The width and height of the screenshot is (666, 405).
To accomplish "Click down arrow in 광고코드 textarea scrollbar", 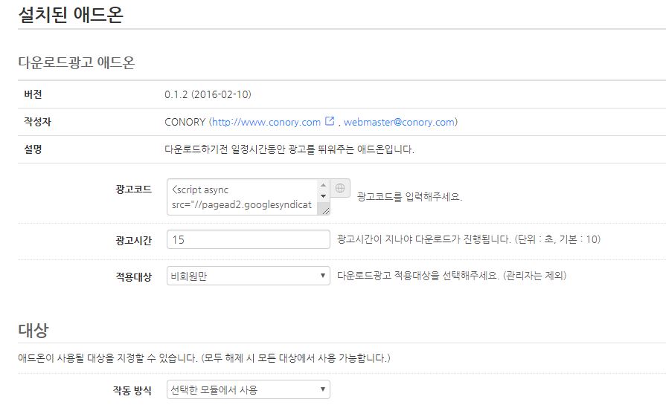I will (x=323, y=196).
